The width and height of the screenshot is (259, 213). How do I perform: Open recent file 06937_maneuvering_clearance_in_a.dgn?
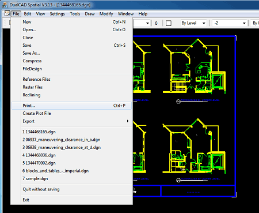point(71,140)
